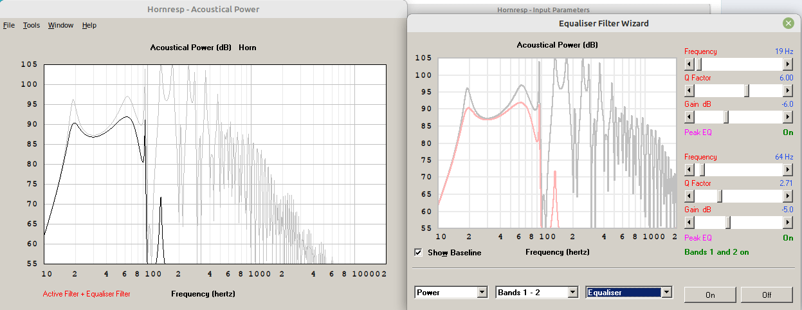This screenshot has width=802, height=310.
Task: Toggle band 2 Peak EQ filter type label
Action: tap(698, 237)
